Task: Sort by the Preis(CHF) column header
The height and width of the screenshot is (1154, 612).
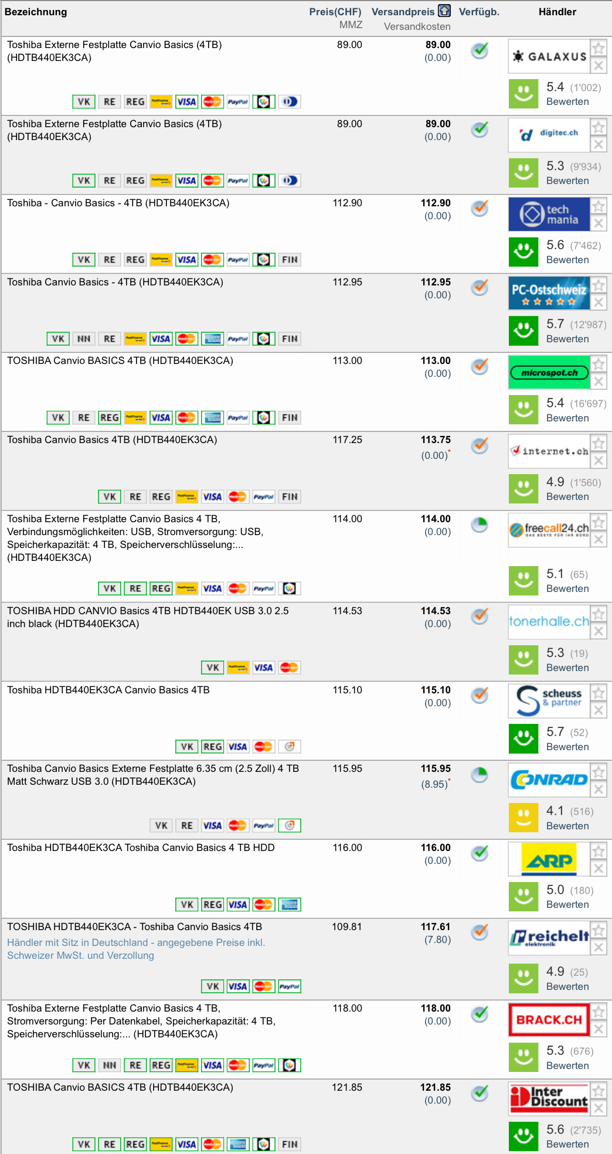Action: (335, 12)
